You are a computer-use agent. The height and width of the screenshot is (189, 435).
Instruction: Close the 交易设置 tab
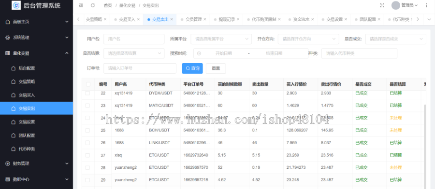346,19
